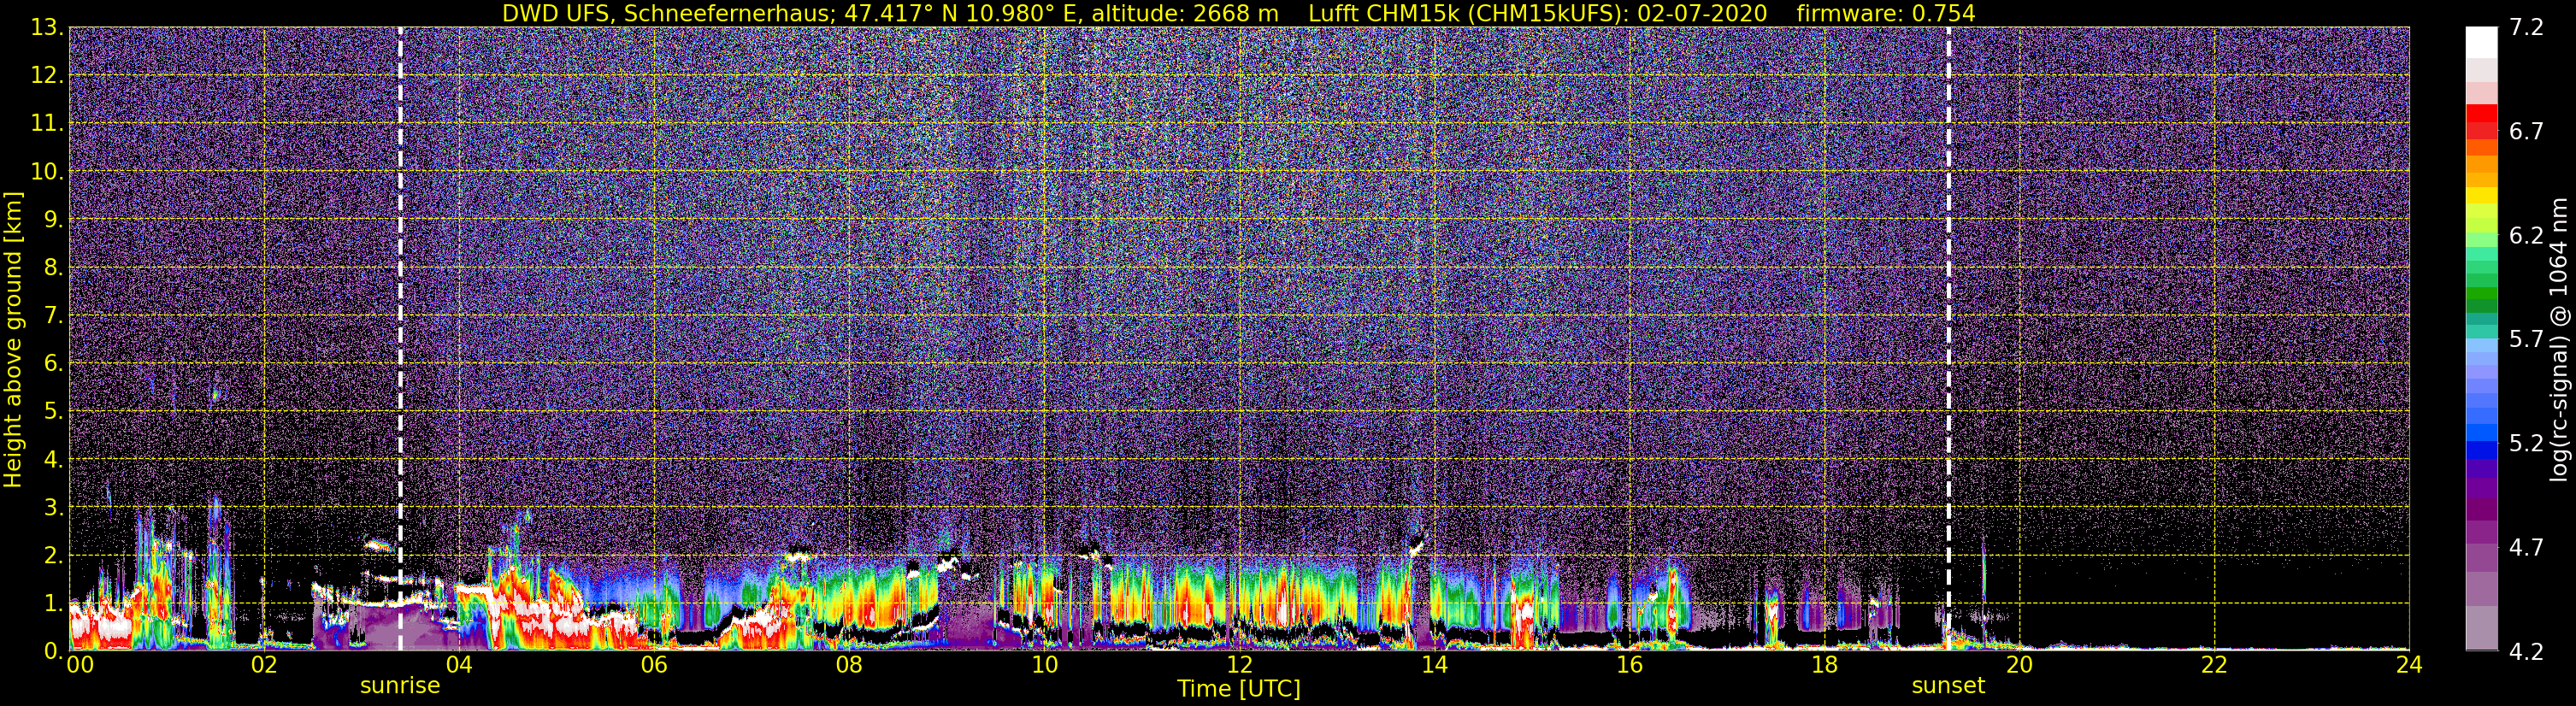Click the time tick label 08
The height and width of the screenshot is (706, 2576).
(x=849, y=664)
